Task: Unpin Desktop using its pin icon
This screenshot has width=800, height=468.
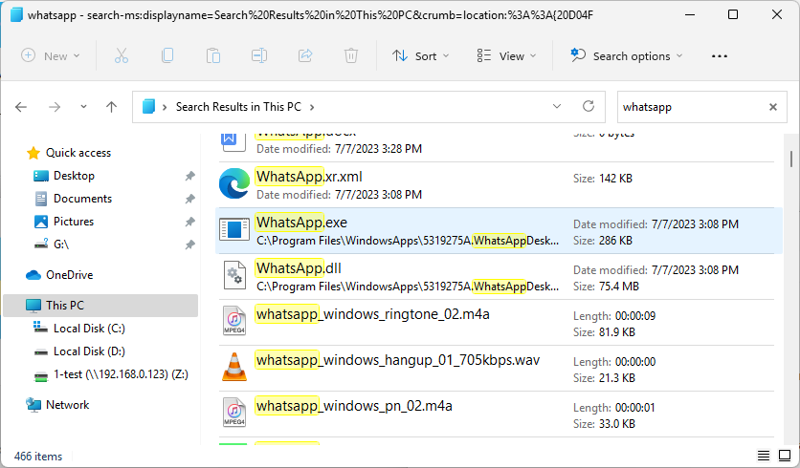Action: (x=189, y=176)
